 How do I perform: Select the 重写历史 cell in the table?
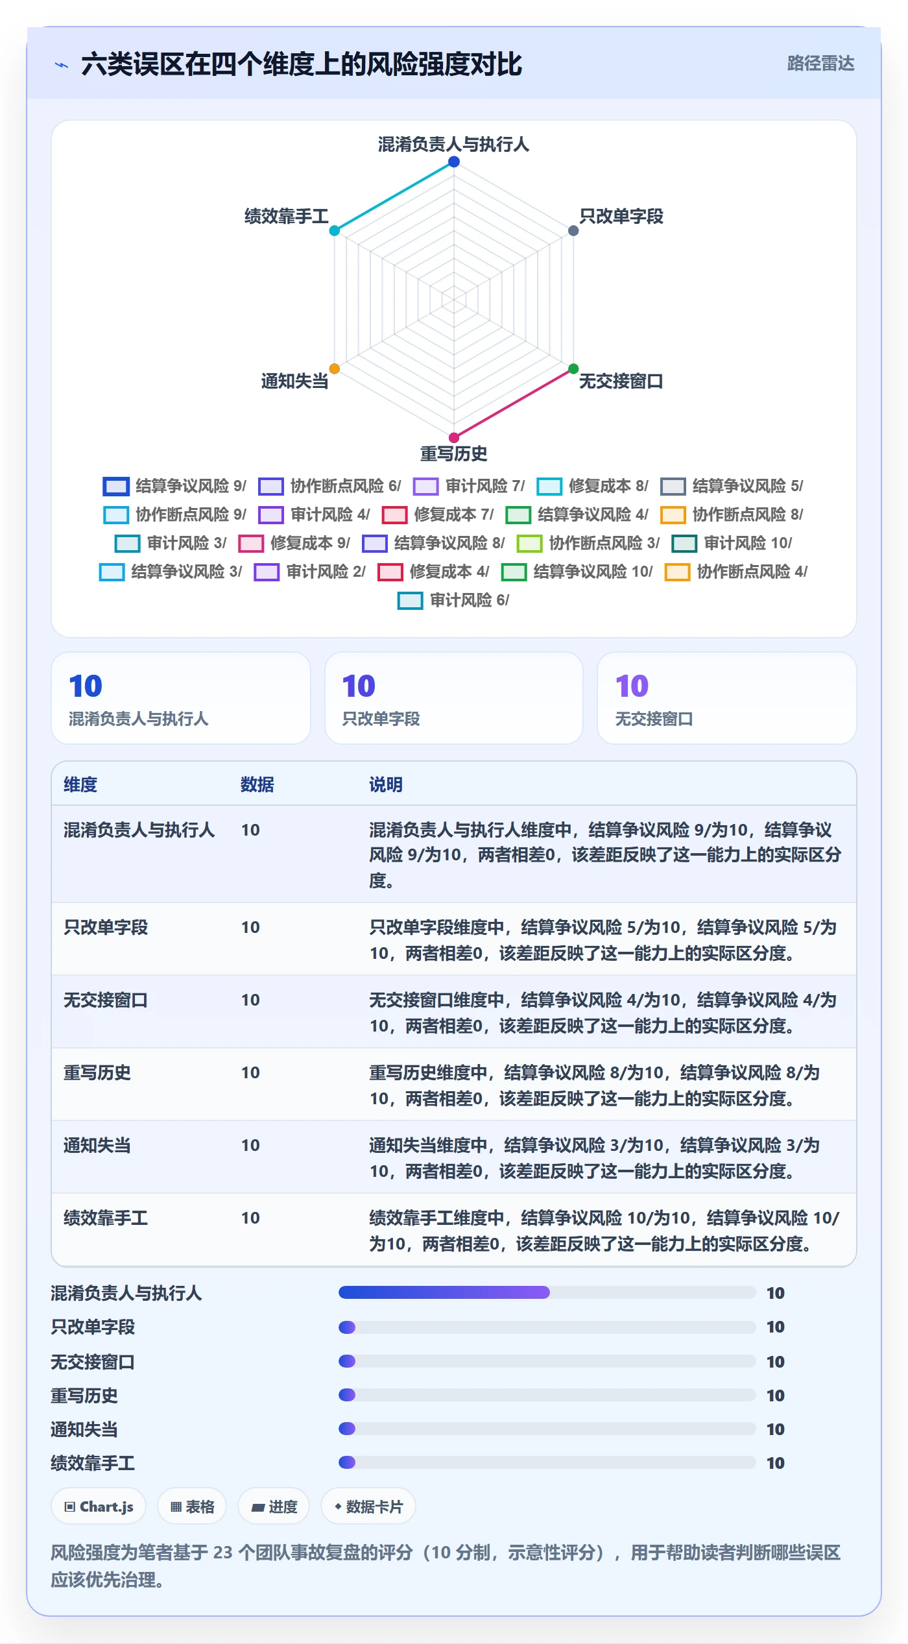point(97,1072)
